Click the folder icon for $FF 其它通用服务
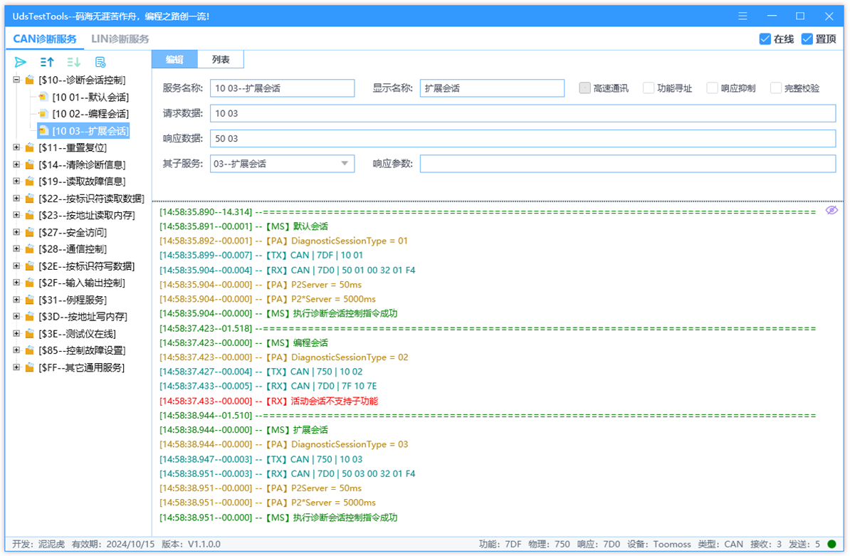The image size is (850, 556). click(30, 368)
